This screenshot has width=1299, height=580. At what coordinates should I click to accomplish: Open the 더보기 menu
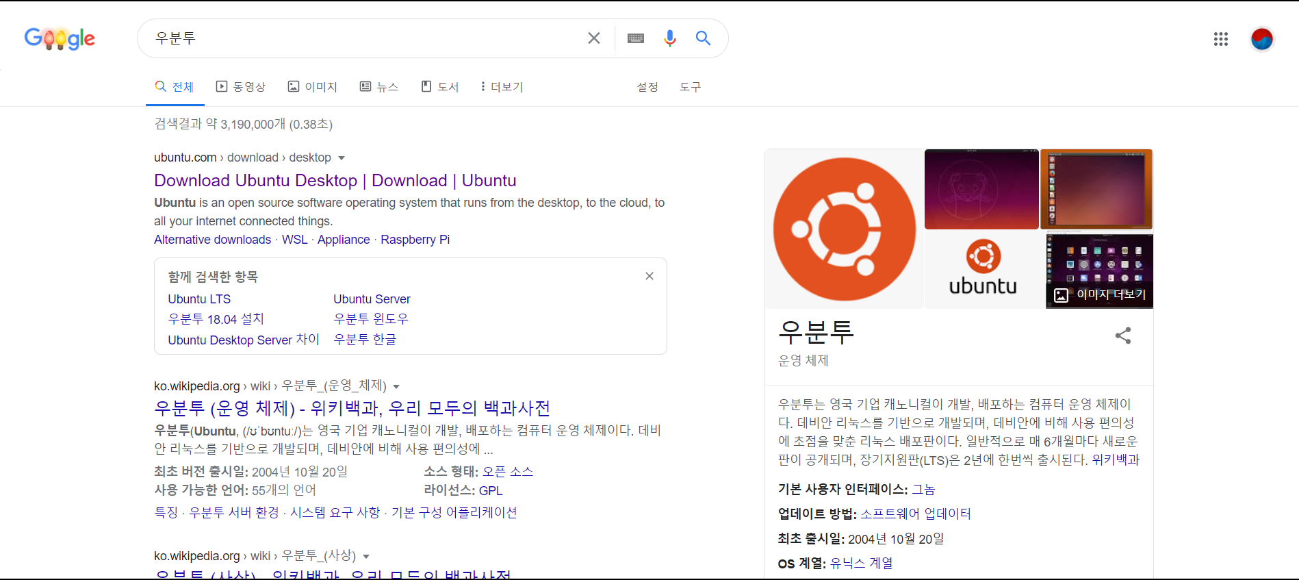[x=502, y=87]
